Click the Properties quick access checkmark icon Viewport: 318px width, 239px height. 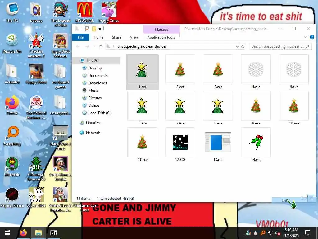click(x=87, y=29)
